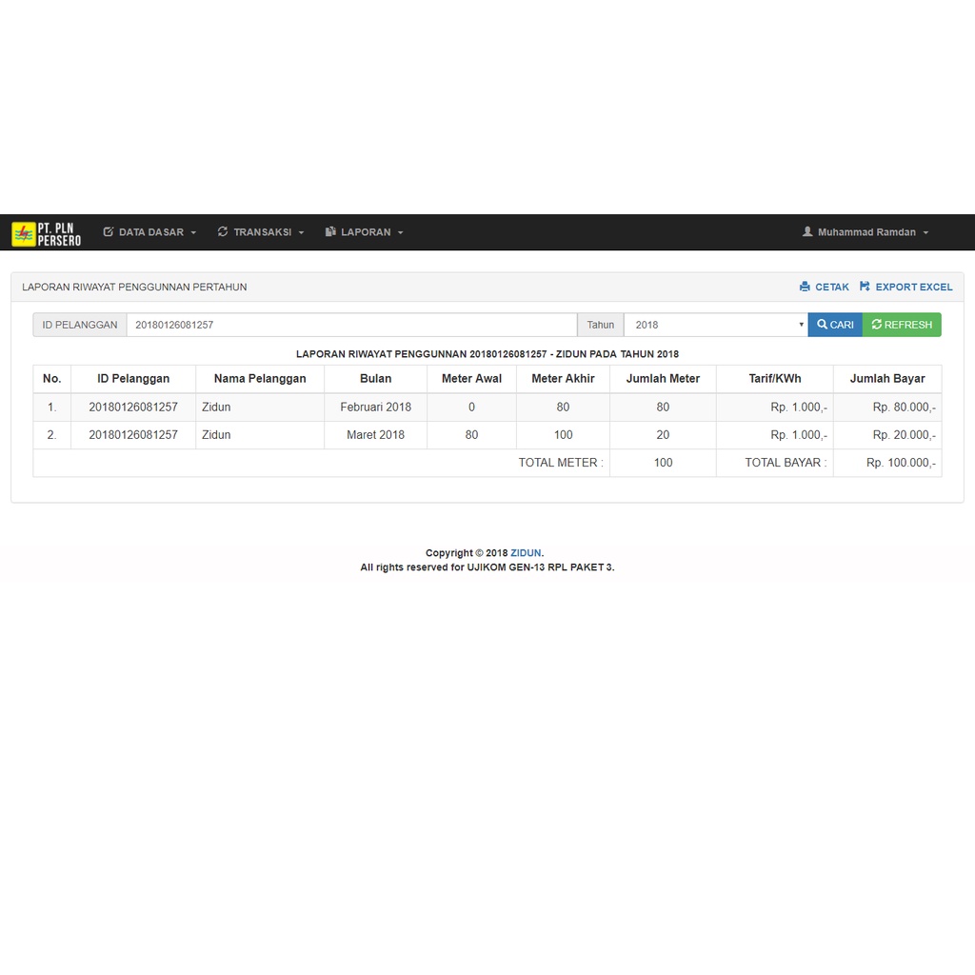Click row number '1.' cell
The width and height of the screenshot is (975, 975).
(x=51, y=408)
